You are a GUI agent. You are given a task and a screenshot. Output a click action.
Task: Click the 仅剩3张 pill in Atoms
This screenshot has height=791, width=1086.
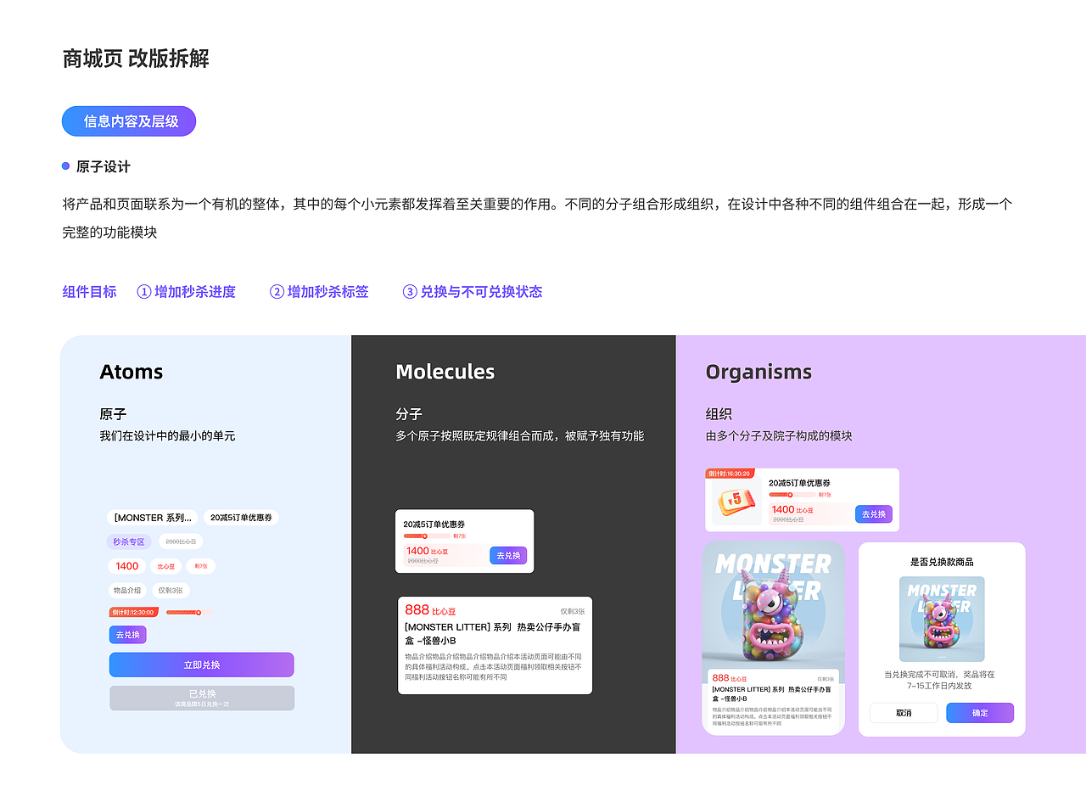(171, 591)
